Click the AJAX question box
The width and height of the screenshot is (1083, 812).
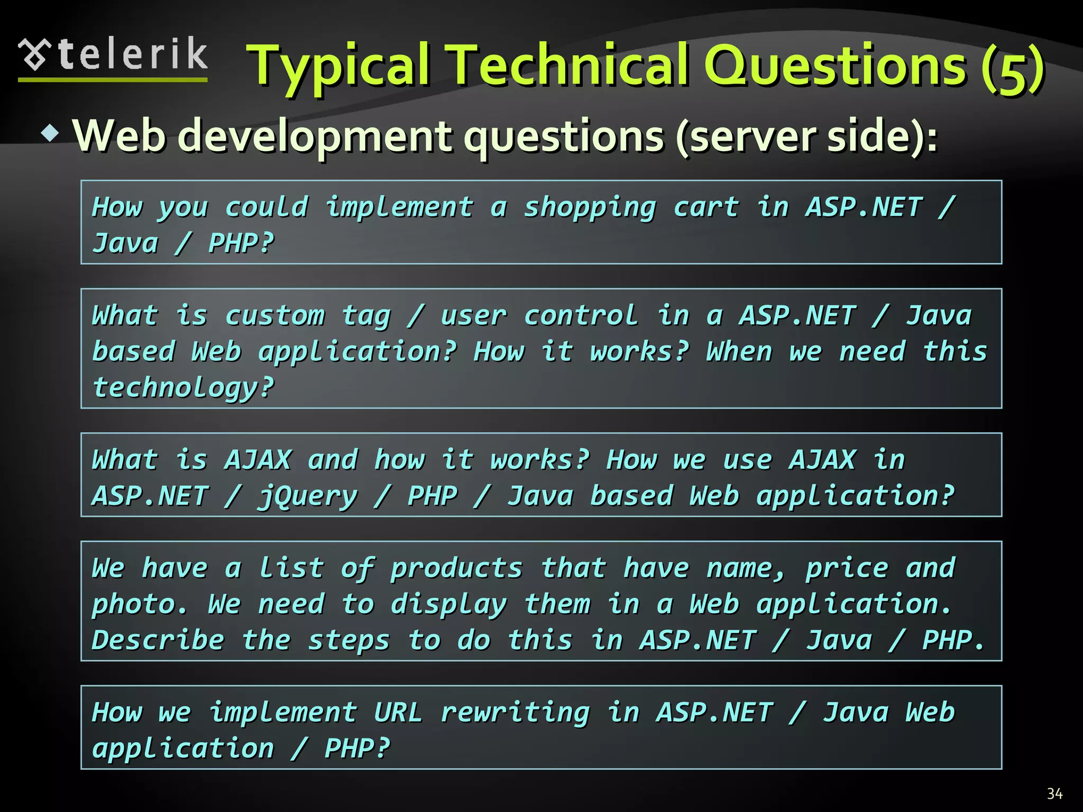click(x=541, y=475)
